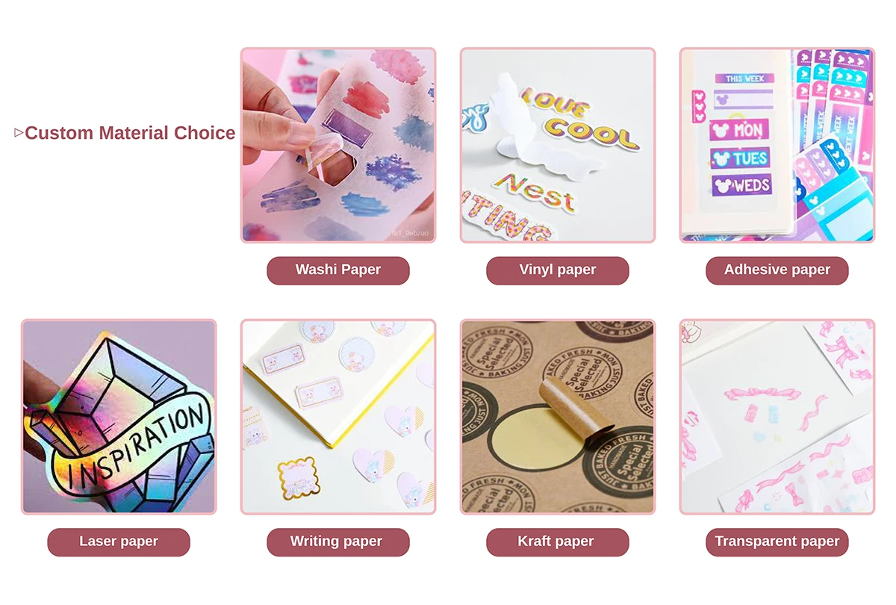Image resolution: width=896 pixels, height=605 pixels.
Task: Choose the Adhesive paper option
Action: pyautogui.click(x=777, y=270)
